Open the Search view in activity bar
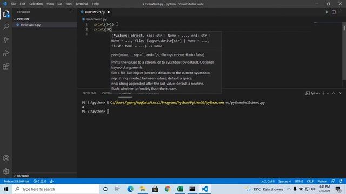Screen dimensions: 346x194 click(6, 27)
